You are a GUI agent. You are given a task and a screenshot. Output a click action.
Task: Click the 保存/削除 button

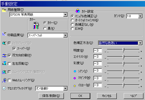51,96
